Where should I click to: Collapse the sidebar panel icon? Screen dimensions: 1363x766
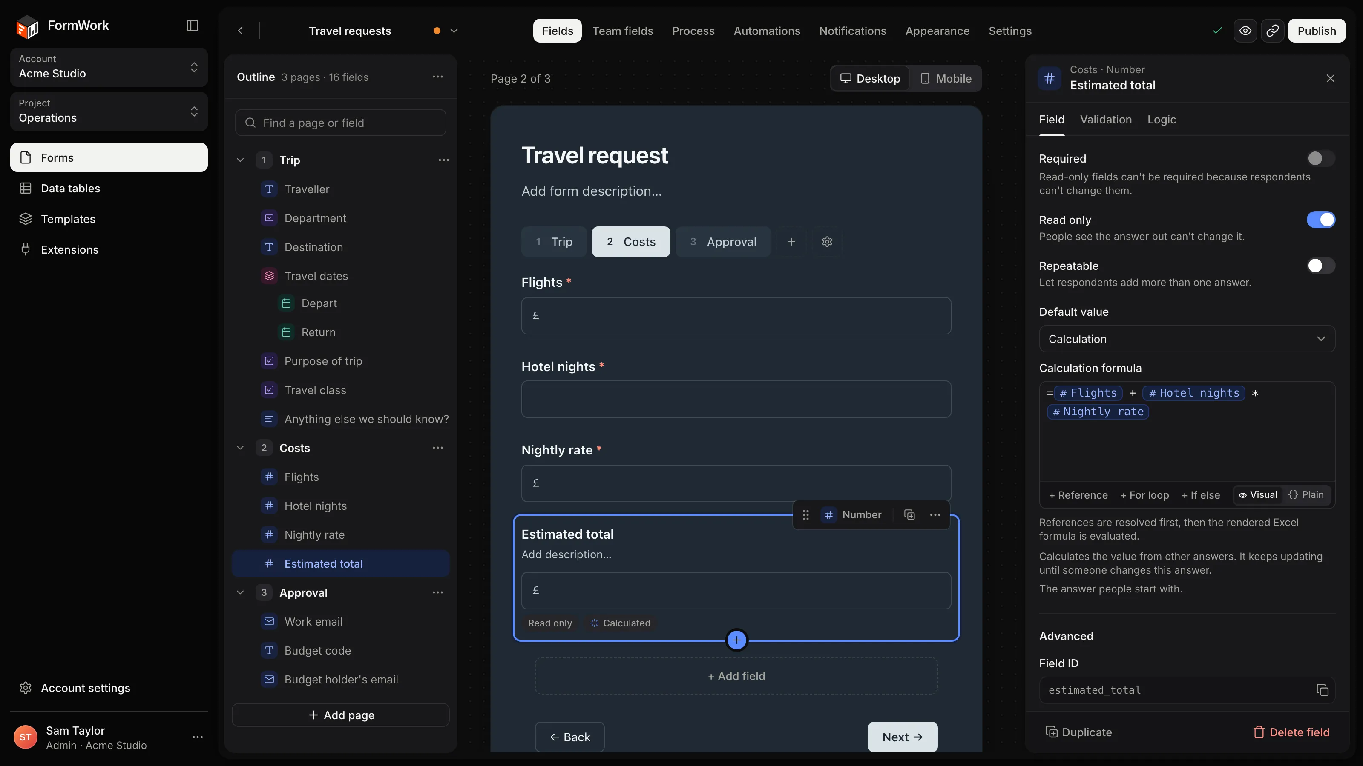193,26
